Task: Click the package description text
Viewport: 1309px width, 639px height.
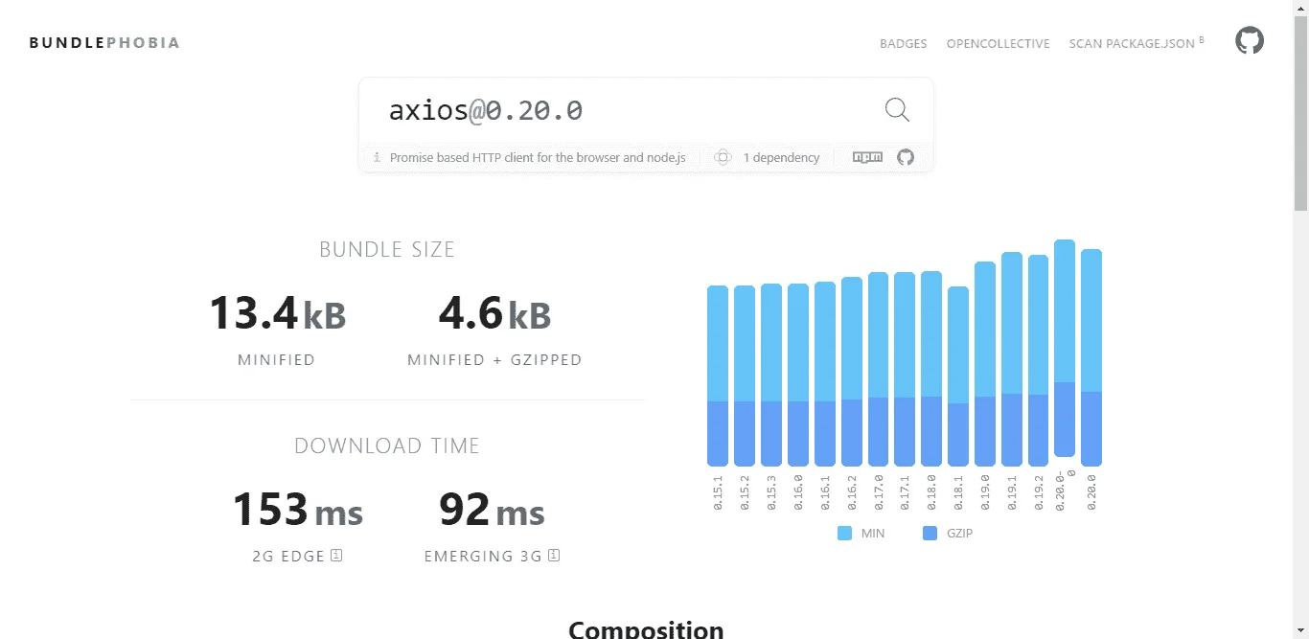Action: [538, 157]
